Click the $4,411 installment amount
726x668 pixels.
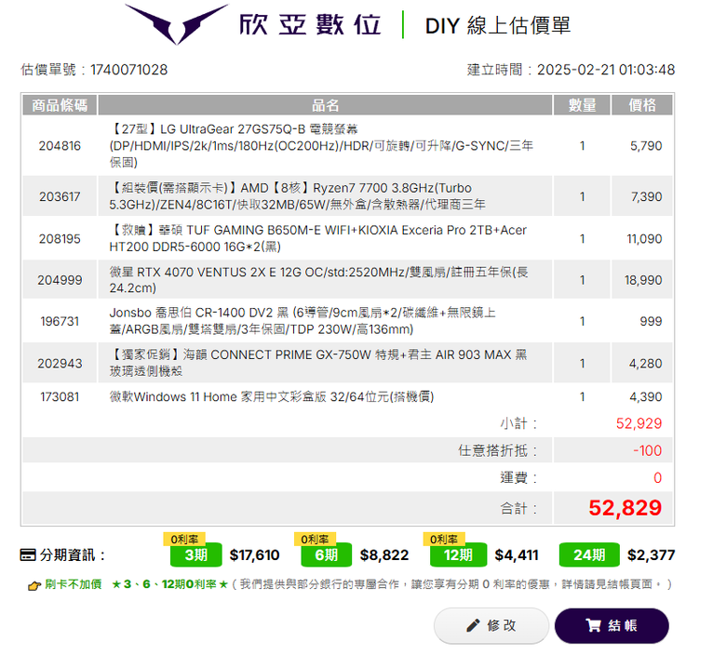click(517, 554)
